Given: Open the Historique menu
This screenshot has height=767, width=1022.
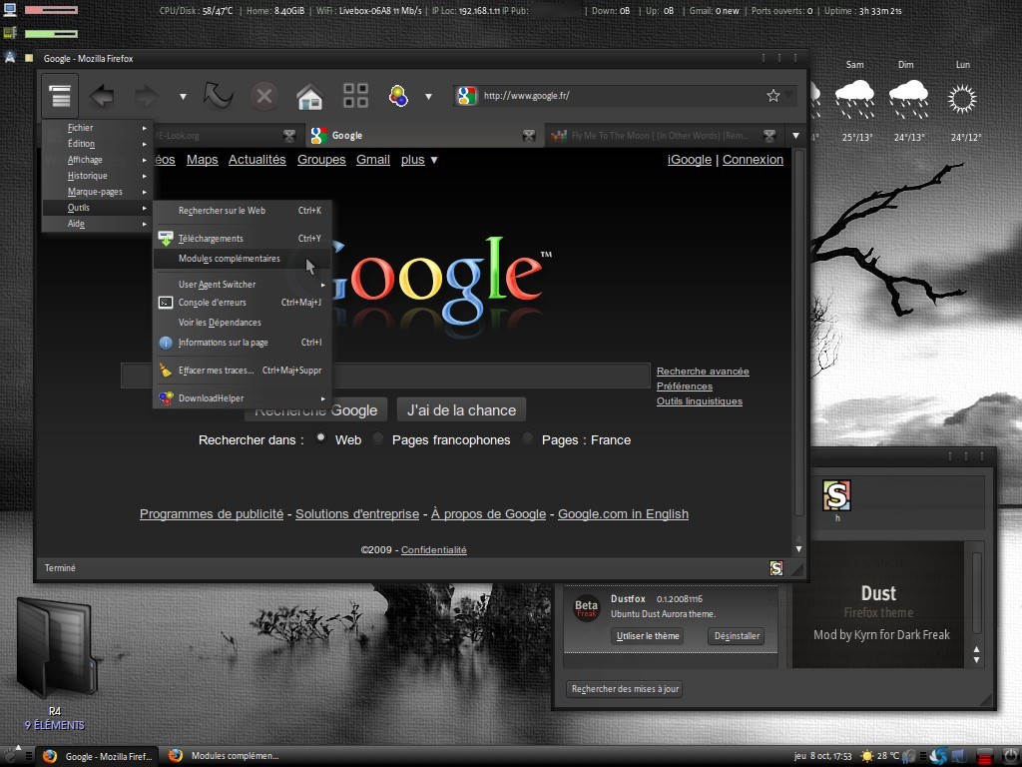Looking at the screenshot, I should [97, 176].
